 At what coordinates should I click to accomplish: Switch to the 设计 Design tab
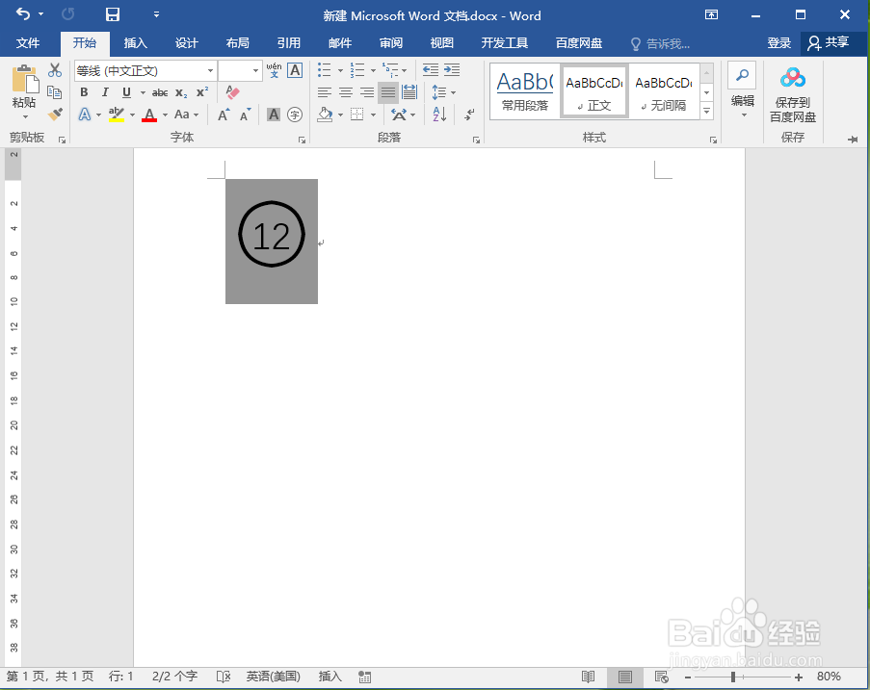coord(187,43)
